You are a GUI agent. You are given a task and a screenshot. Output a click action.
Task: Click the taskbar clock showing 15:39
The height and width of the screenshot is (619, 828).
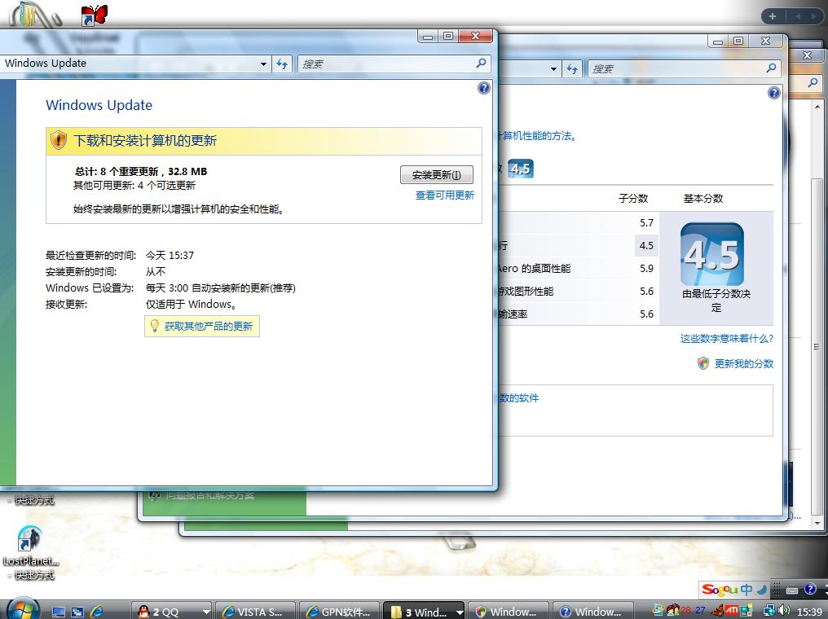(x=809, y=611)
